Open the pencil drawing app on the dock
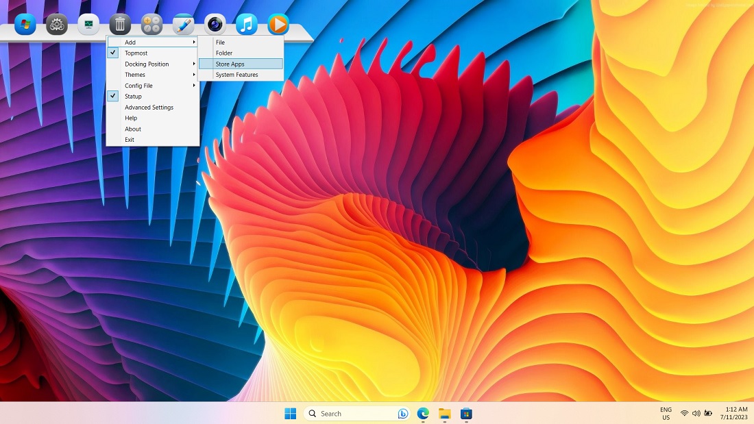This screenshot has height=424, width=754. 183,24
